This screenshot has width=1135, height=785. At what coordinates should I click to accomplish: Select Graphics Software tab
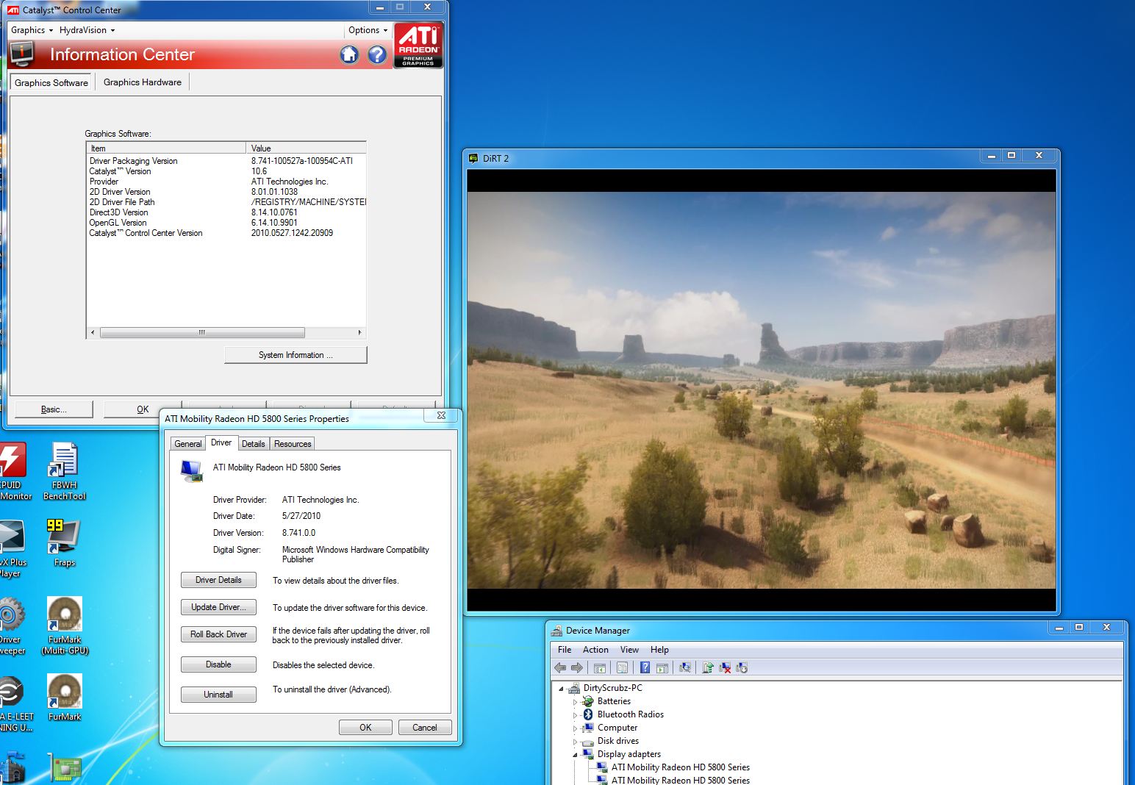51,82
